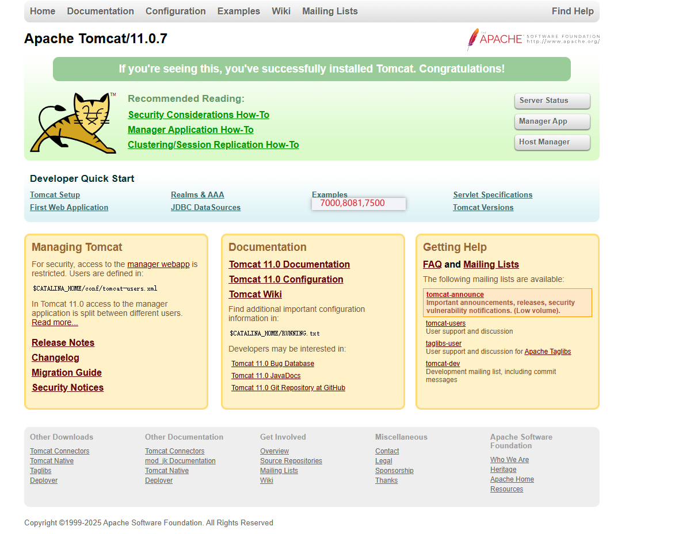The width and height of the screenshot is (694, 534).
Task: Open tomcat-dev mailing list link
Action: (443, 364)
